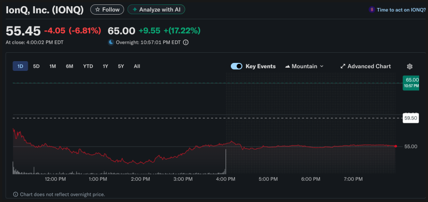Viewport: 428px width, 202px height.
Task: Show All time price history
Action: point(137,66)
